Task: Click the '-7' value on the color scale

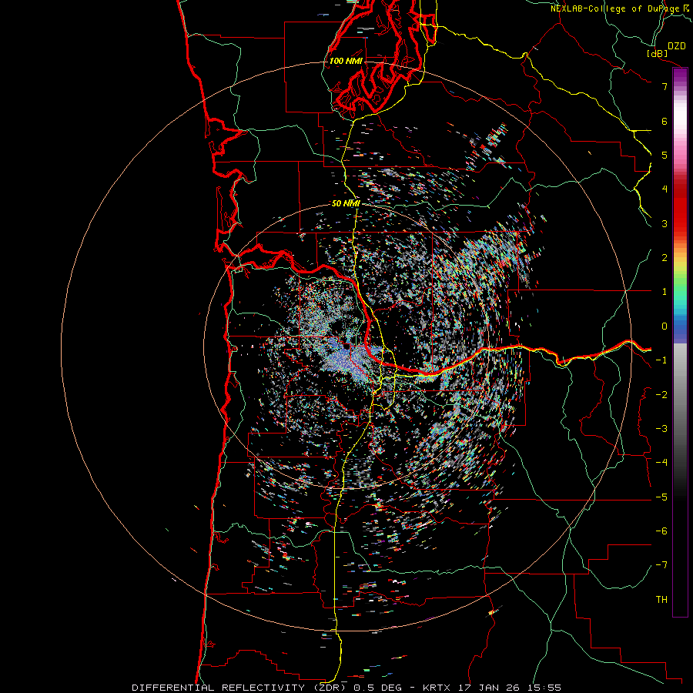Action: [x=661, y=565]
